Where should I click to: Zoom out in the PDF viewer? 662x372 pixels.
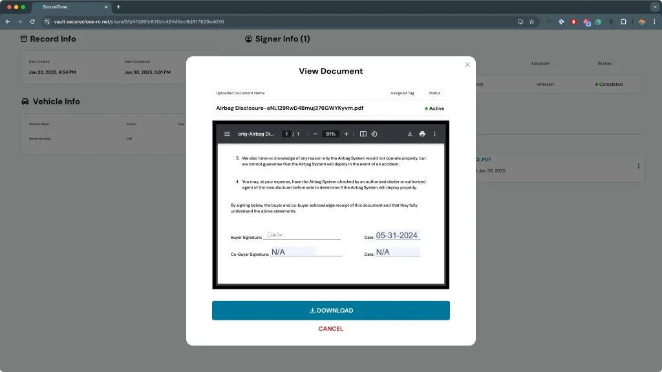[x=315, y=134]
